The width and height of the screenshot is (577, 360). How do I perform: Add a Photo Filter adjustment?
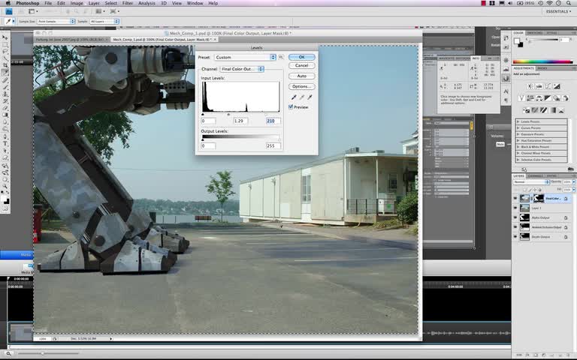pos(557,98)
